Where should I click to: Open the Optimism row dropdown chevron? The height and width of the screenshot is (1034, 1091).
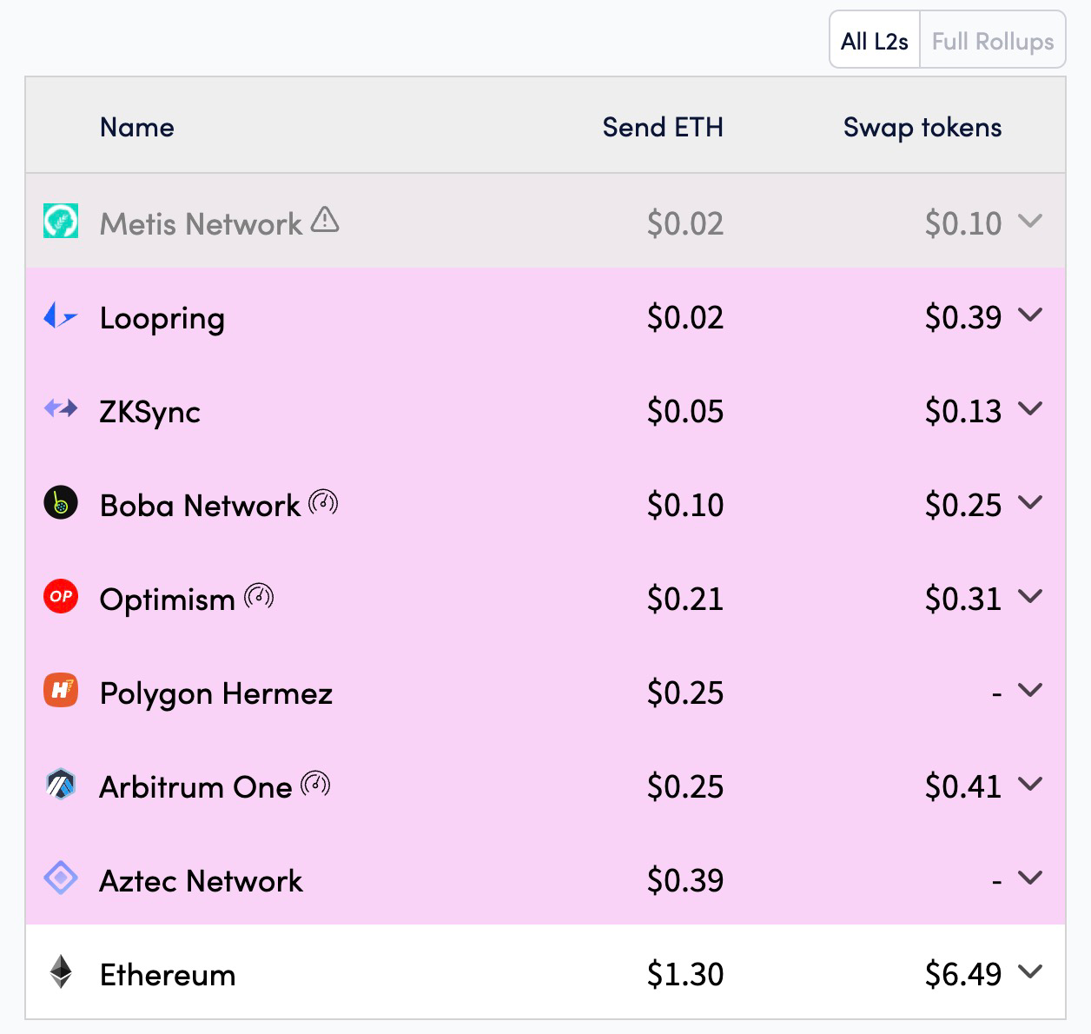point(1032,598)
